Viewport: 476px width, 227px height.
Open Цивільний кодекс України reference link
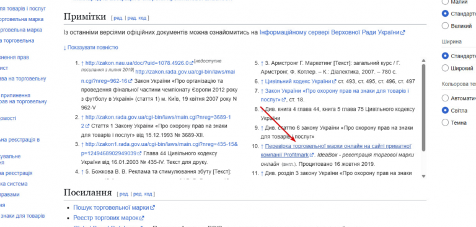301,81
